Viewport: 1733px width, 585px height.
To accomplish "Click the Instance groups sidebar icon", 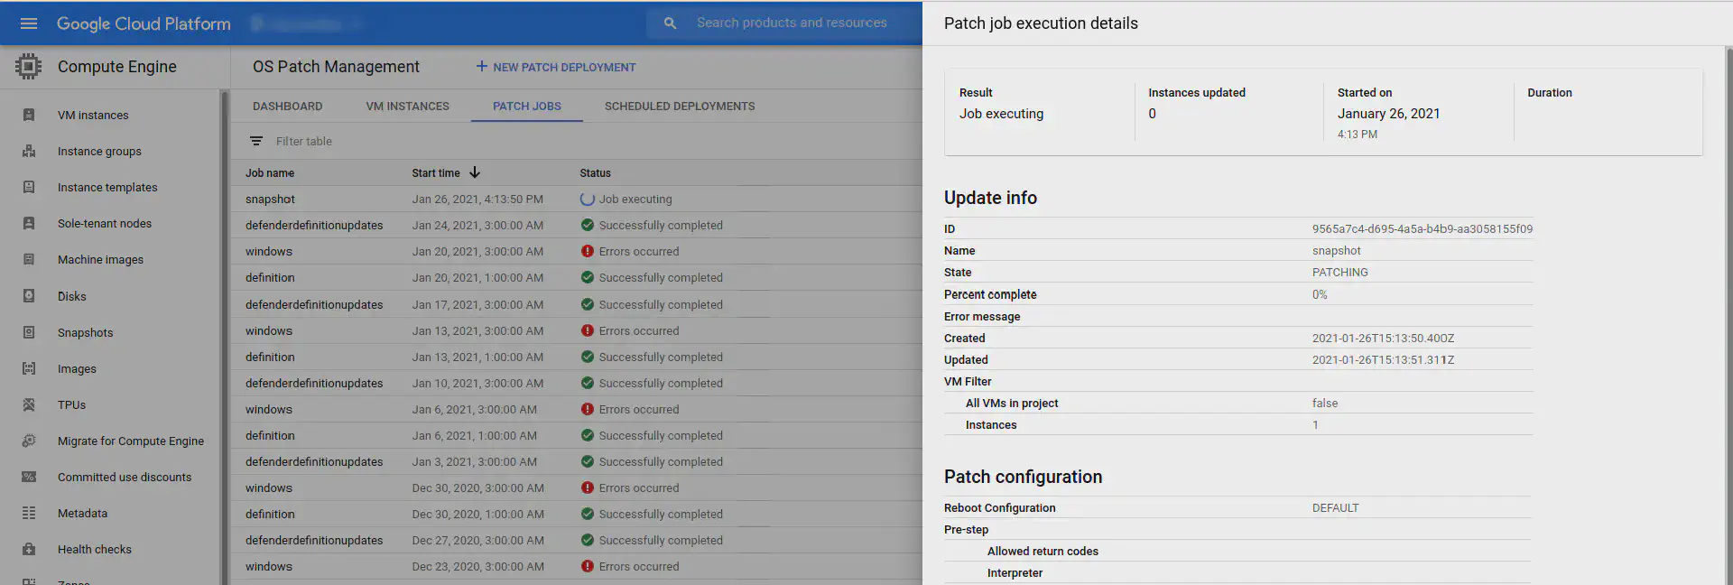I will [29, 151].
